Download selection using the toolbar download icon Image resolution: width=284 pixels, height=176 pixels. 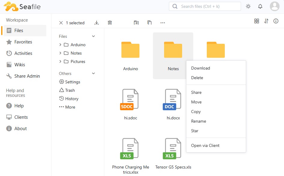click(96, 22)
